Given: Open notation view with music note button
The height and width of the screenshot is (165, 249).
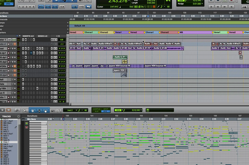Looking at the screenshot, I should [x=17, y=110].
